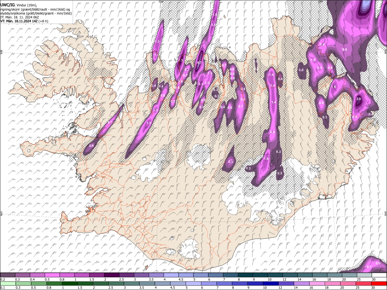Image resolution: width=387 pixels, height=290 pixels.
Task: Click the 'Vindur (10m)' heading text
Action: point(26,5)
